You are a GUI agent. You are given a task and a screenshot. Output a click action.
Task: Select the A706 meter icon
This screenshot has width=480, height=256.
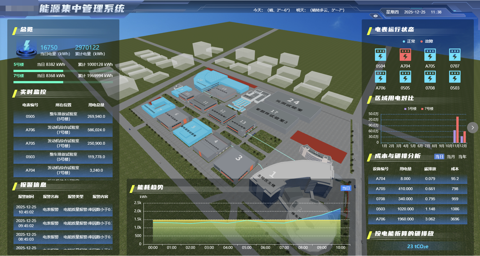click(380, 77)
